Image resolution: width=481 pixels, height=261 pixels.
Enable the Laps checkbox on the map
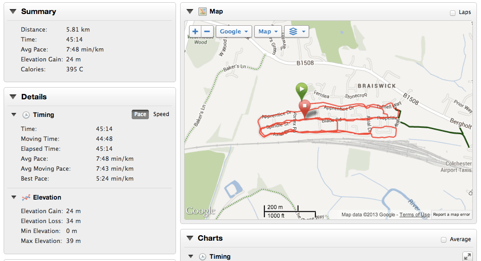point(453,13)
